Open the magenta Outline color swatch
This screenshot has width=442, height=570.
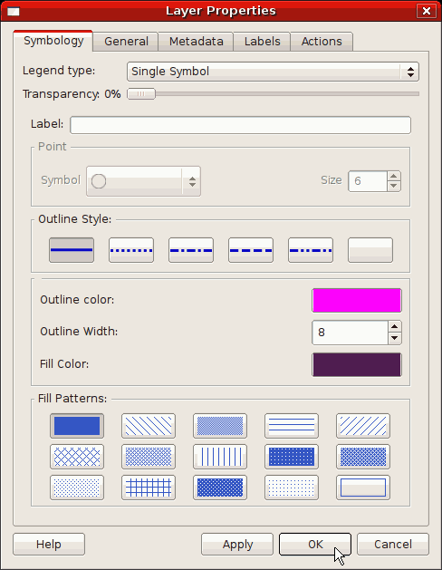357,300
